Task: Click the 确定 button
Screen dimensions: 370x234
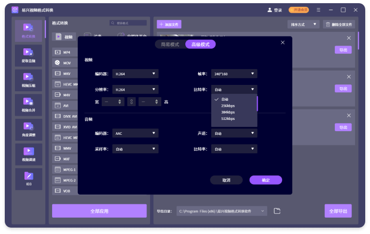Action: tap(265, 180)
